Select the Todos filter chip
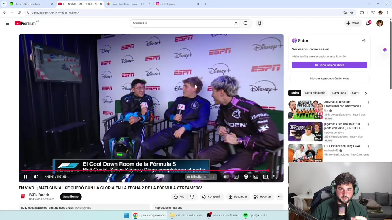 [295, 93]
